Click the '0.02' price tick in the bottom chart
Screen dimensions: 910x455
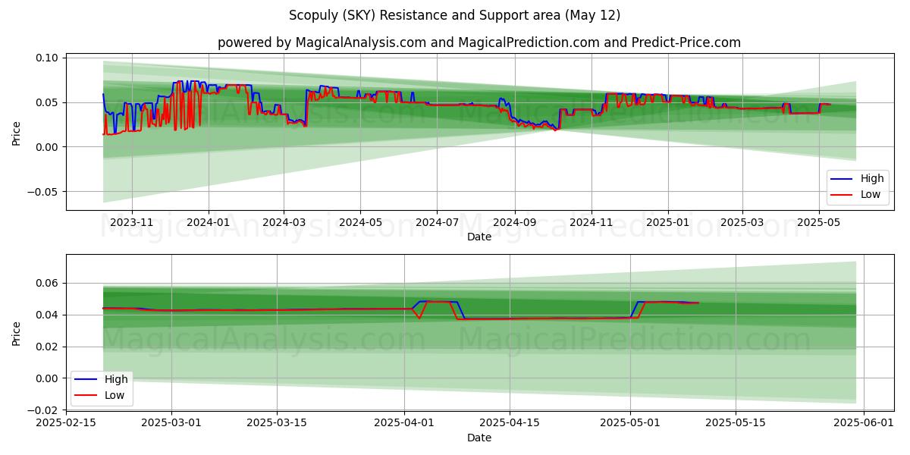[x=47, y=347]
